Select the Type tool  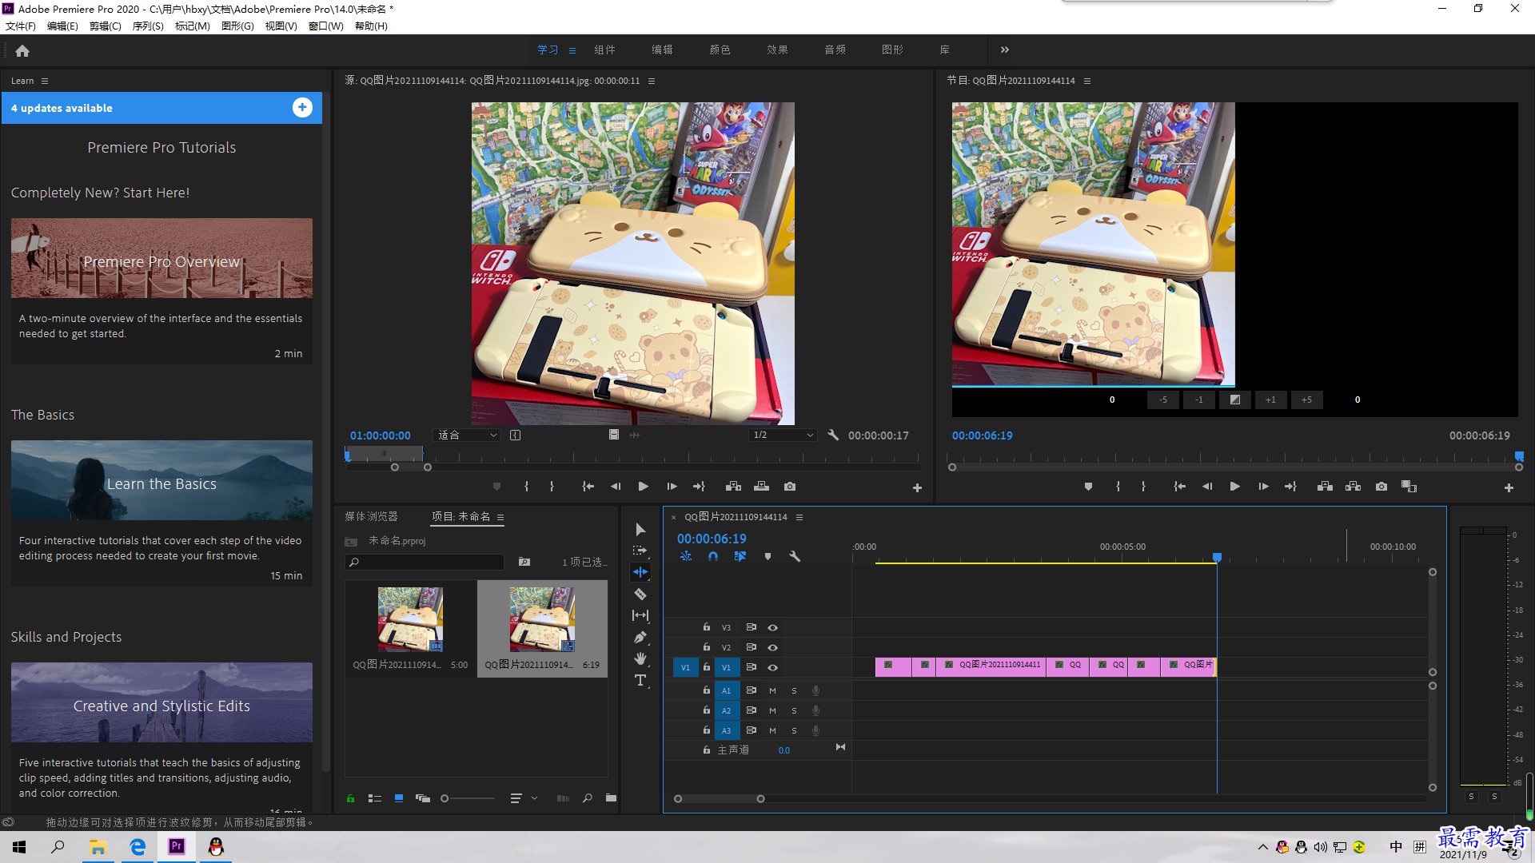(640, 680)
